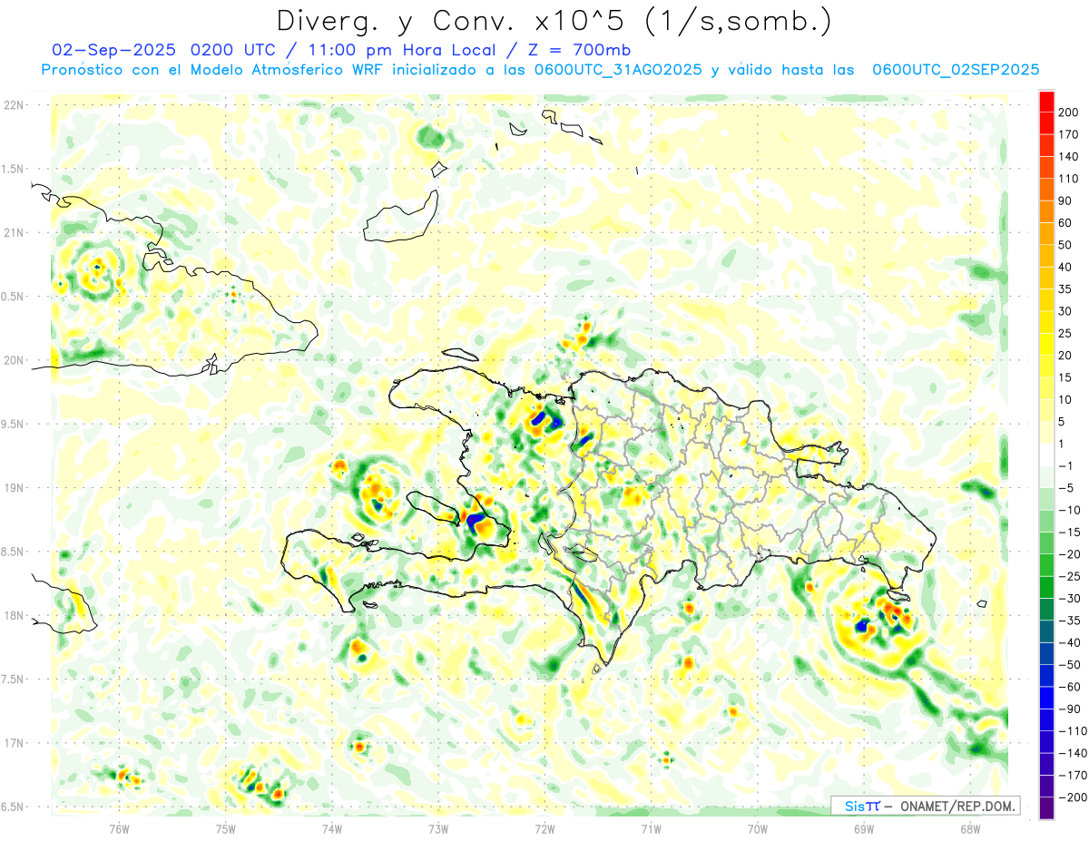The width and height of the screenshot is (1089, 841).
Task: Click the "9.5N" latitude axis label
Action: [x=14, y=424]
